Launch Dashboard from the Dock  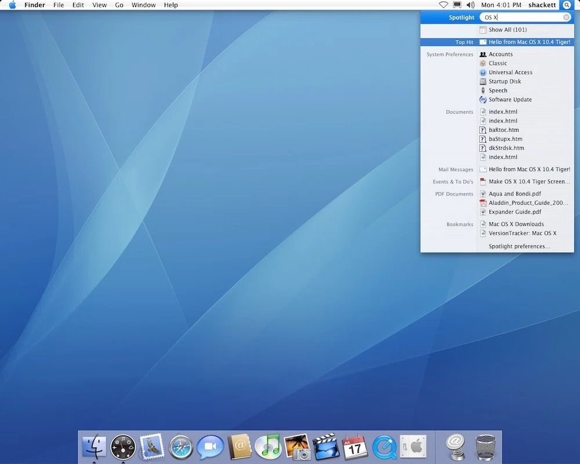pos(123,447)
